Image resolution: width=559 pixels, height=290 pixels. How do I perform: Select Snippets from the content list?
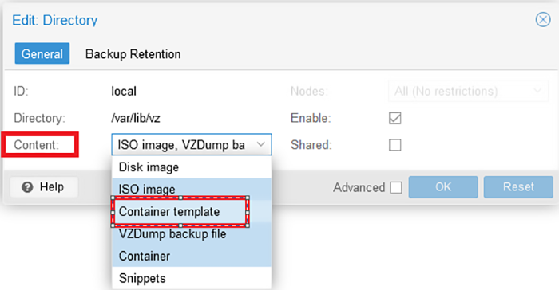(x=192, y=278)
